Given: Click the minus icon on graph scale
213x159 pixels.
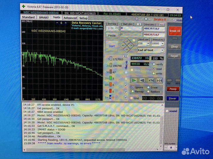Looking at the screenshot, I should click(x=57, y=23).
